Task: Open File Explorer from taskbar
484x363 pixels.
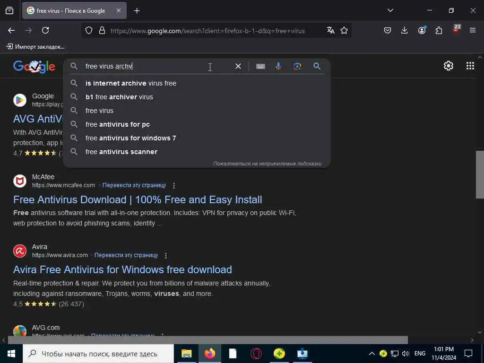Action: (186, 354)
